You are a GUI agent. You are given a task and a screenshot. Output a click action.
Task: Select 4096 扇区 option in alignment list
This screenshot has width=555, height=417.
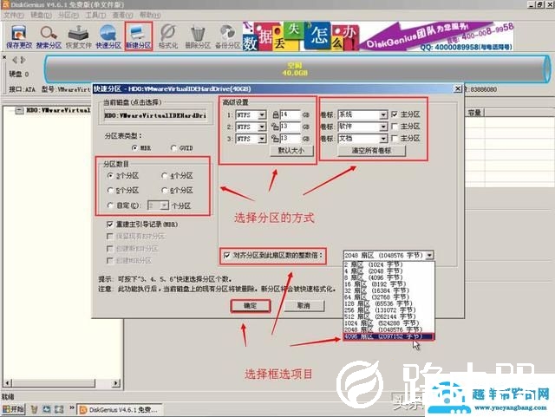[388, 336]
